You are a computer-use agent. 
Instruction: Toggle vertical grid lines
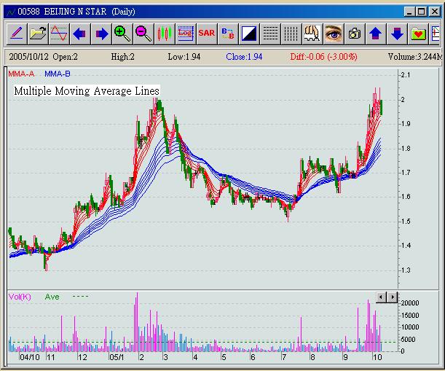tap(291, 34)
